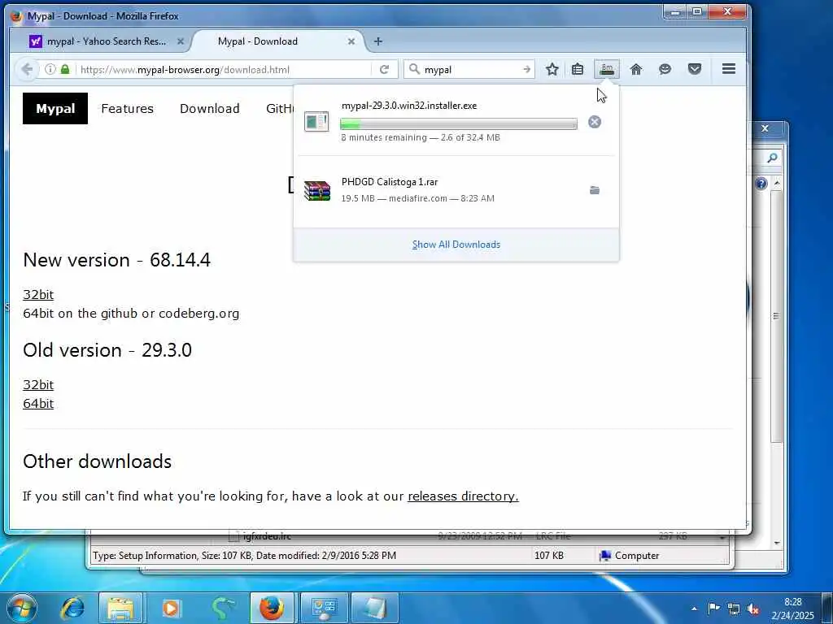Screen dimensions: 833x624
Task: Click the network tray icon
Action: click(734, 609)
